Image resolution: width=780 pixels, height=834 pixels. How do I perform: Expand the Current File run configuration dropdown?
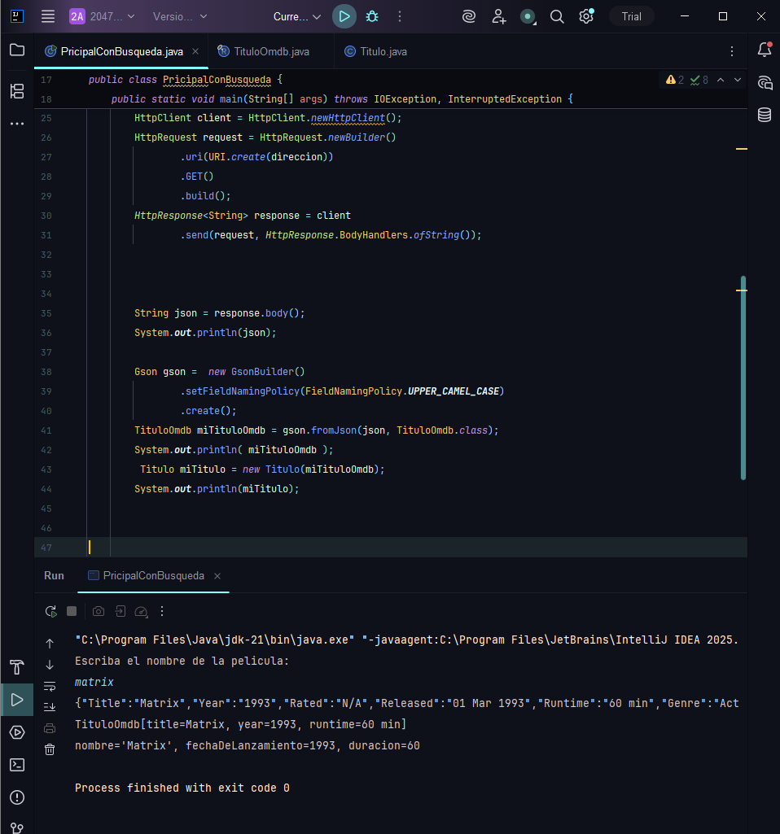[x=297, y=16]
